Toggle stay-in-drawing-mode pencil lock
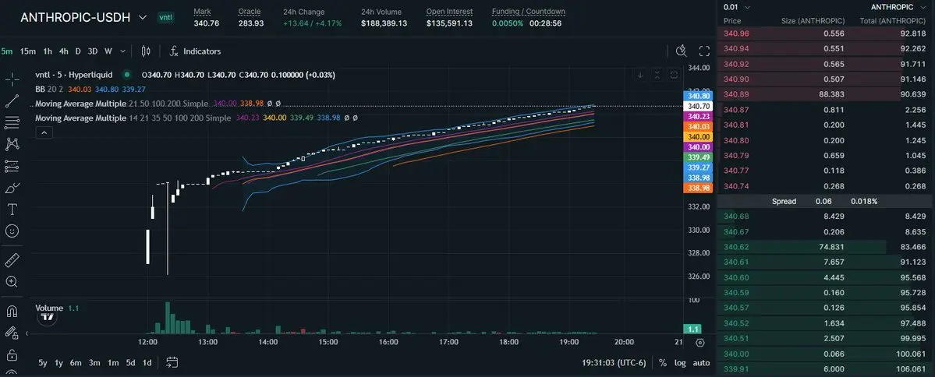935x377 pixels. (x=12, y=333)
